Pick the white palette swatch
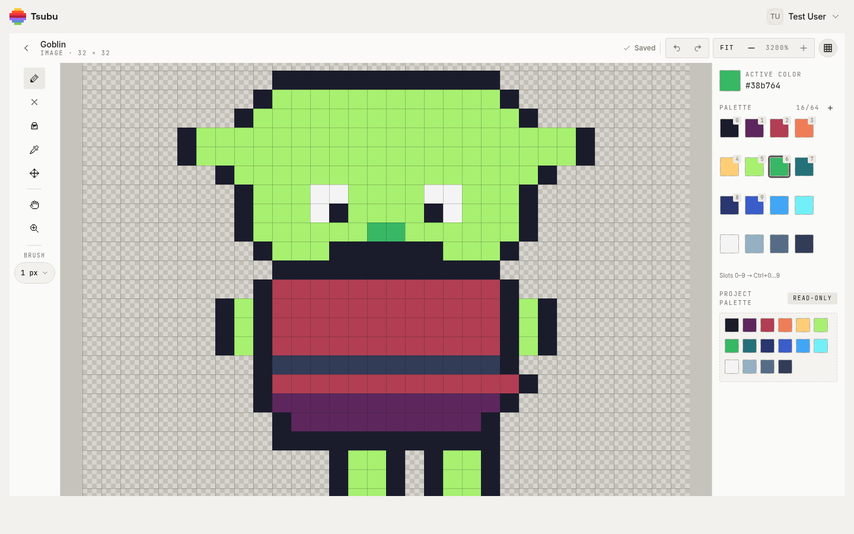The image size is (854, 534). coord(729,244)
